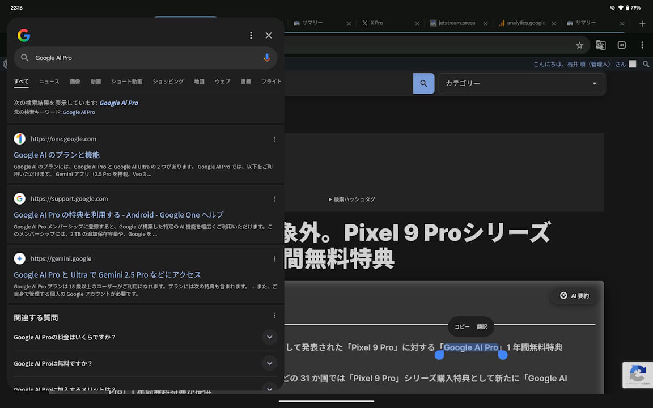Image resolution: width=653 pixels, height=408 pixels.
Task: Switch to the analytics.google browser tab
Action: (522, 23)
